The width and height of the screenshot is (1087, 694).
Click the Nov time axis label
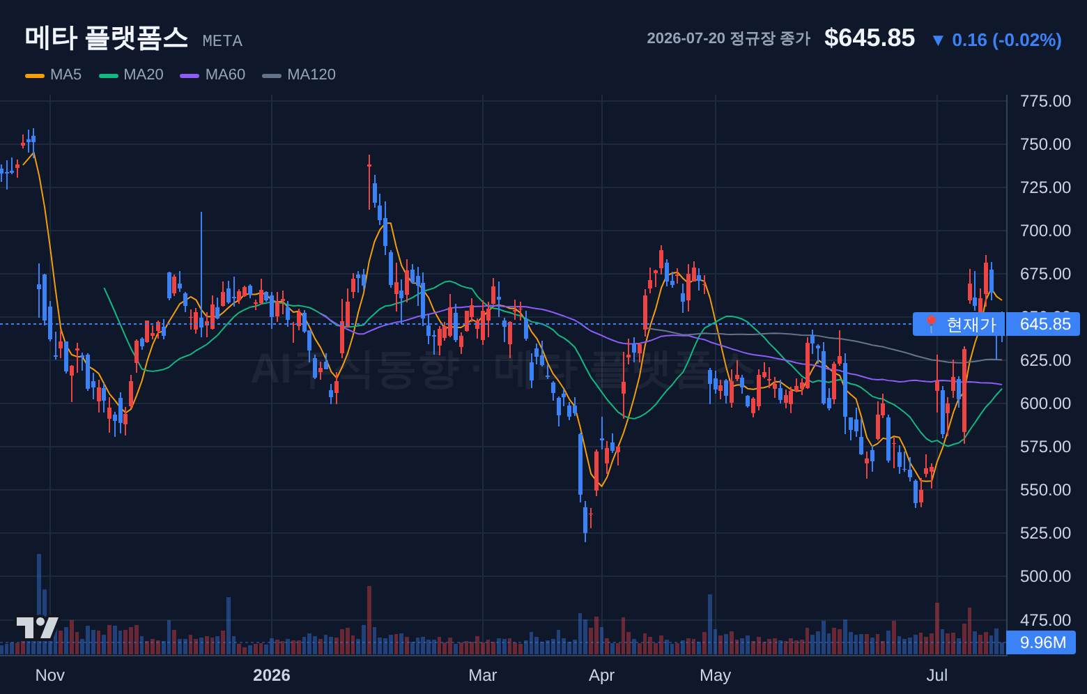(x=49, y=675)
